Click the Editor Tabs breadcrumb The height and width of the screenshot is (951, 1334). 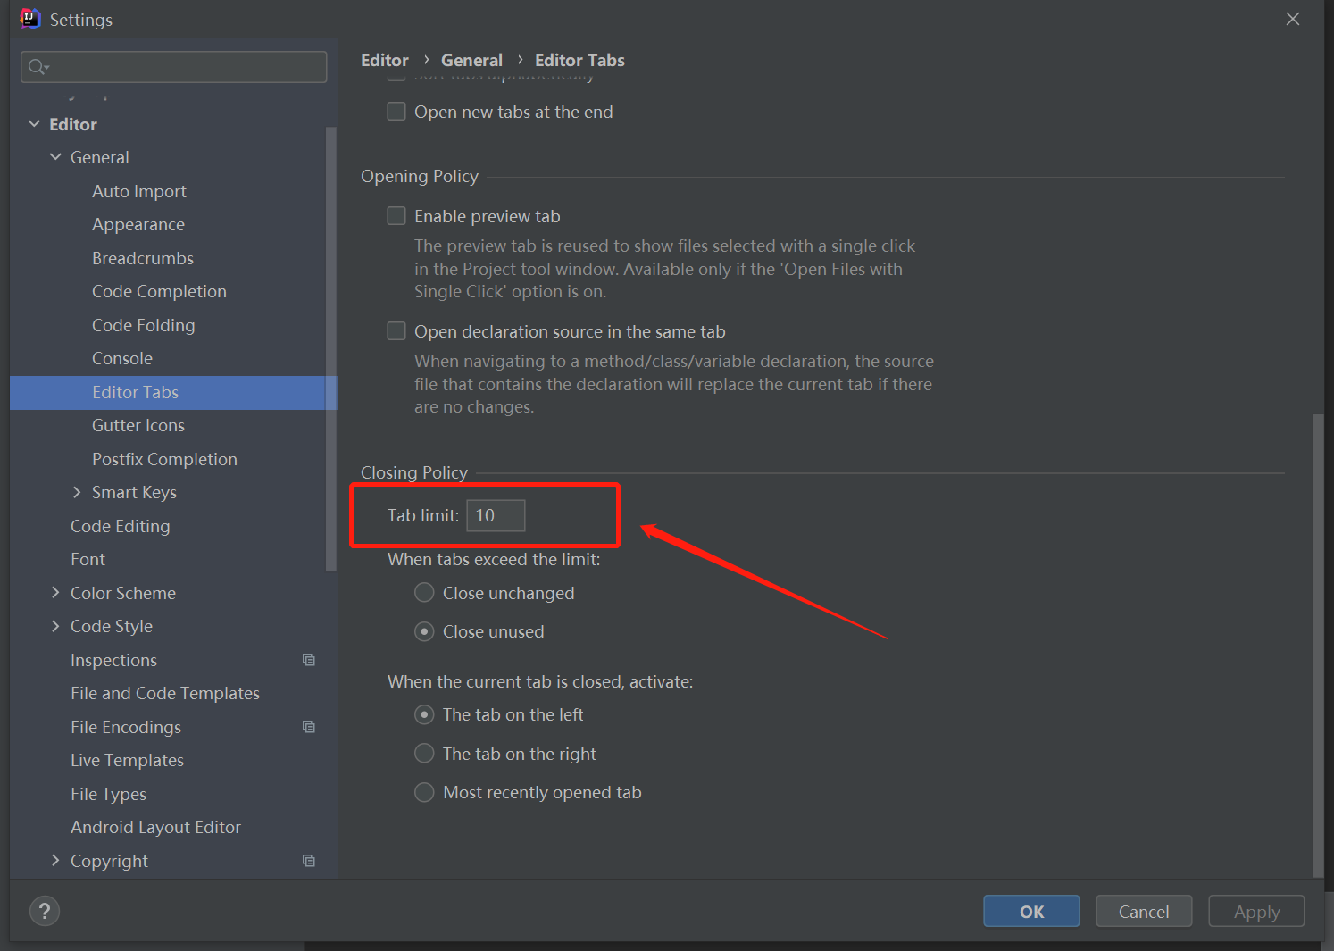[x=579, y=60]
